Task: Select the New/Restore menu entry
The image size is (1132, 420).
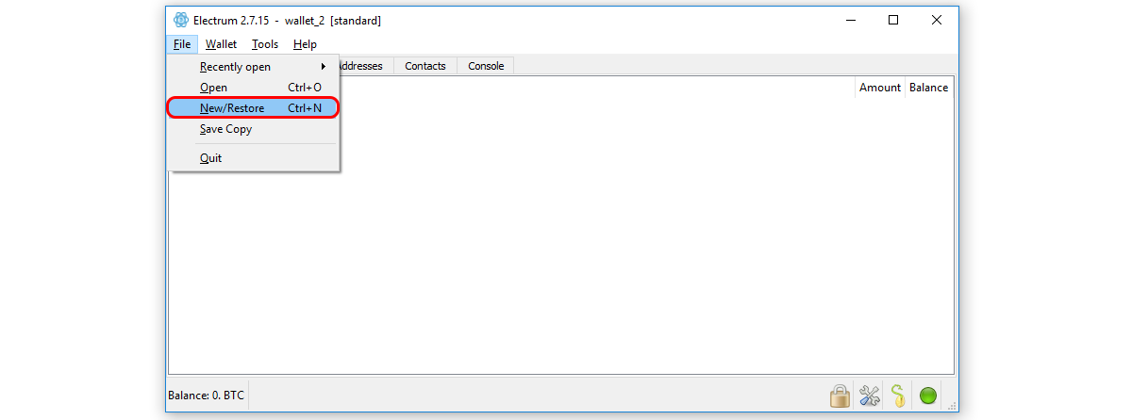Action: point(253,108)
